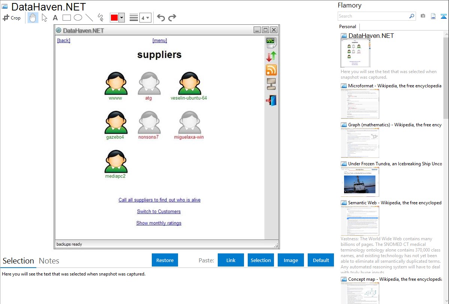Click the wwww supplier avatar
The width and height of the screenshot is (449, 304).
[x=116, y=83]
